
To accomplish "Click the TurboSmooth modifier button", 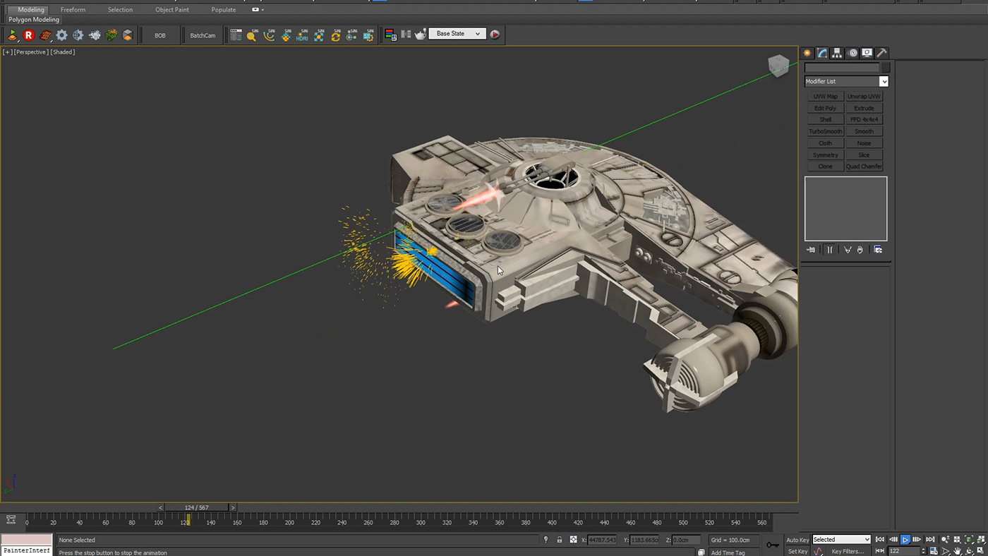I will (825, 132).
